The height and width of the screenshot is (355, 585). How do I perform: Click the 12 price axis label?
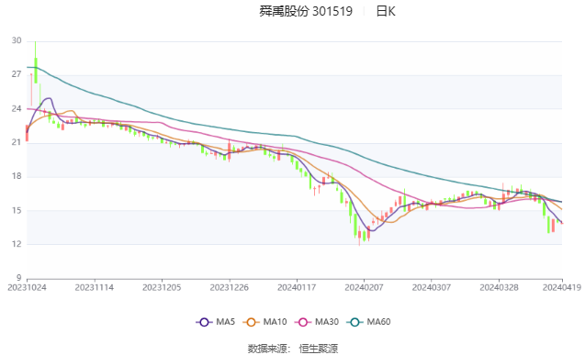tap(17, 244)
